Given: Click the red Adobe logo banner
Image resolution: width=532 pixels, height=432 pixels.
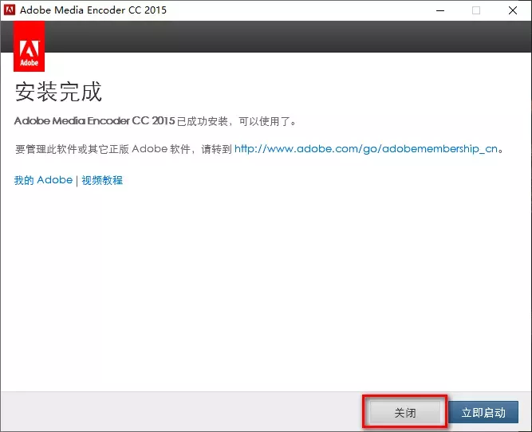Looking at the screenshot, I should tap(30, 47).
